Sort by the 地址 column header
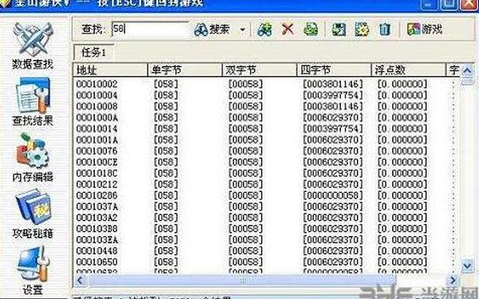This screenshot has height=299, width=479. point(110,70)
